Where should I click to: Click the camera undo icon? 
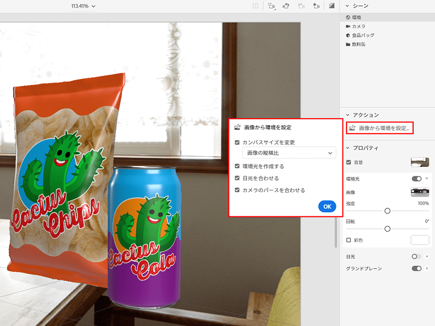tap(286, 6)
